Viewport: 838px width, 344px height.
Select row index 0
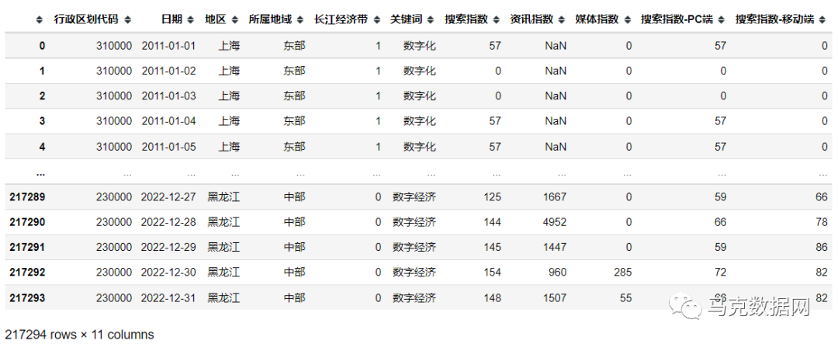42,46
